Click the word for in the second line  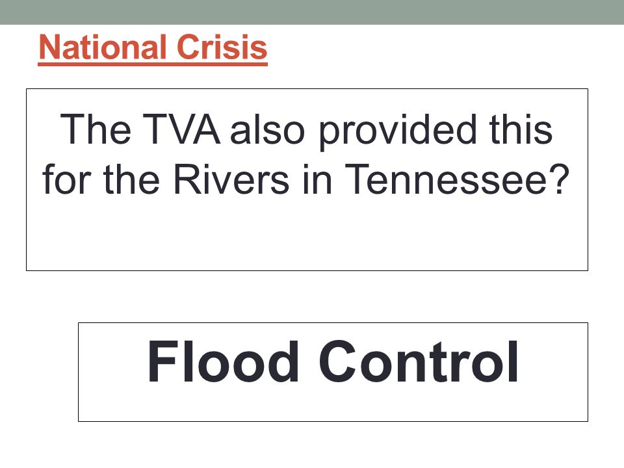[x=67, y=179]
